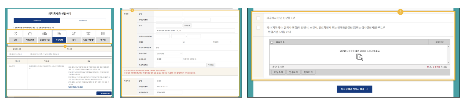Click the detailed address field
The height and width of the screenshot is (105, 466).
coord(195,30)
